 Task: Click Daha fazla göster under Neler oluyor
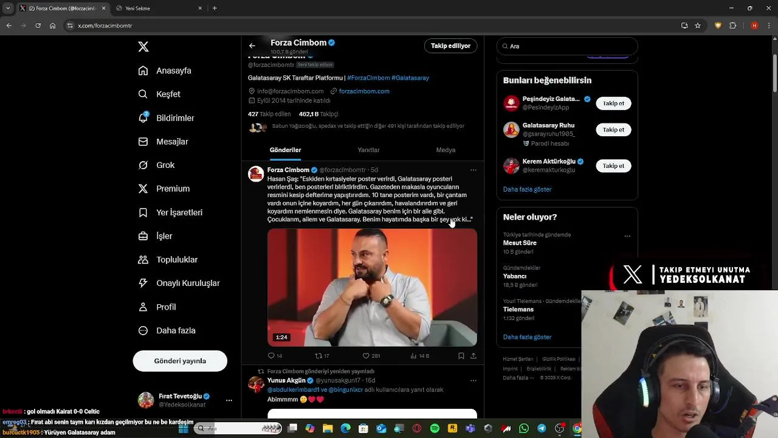(x=527, y=337)
